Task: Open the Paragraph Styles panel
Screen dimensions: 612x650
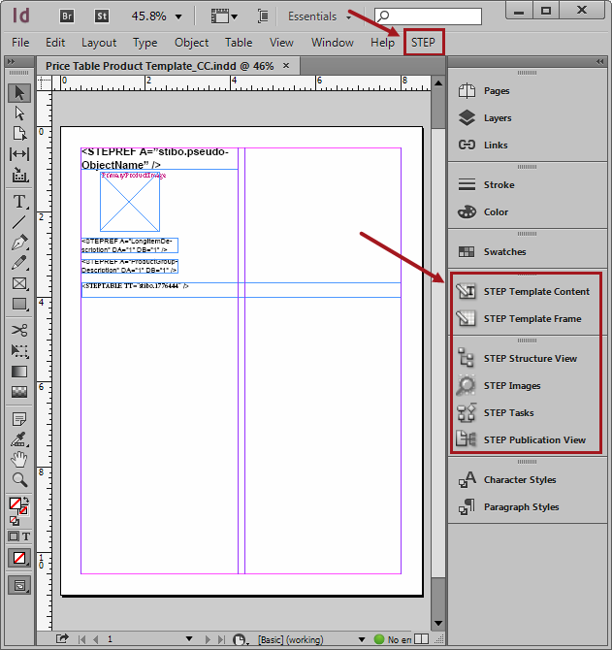Action: coord(521,507)
